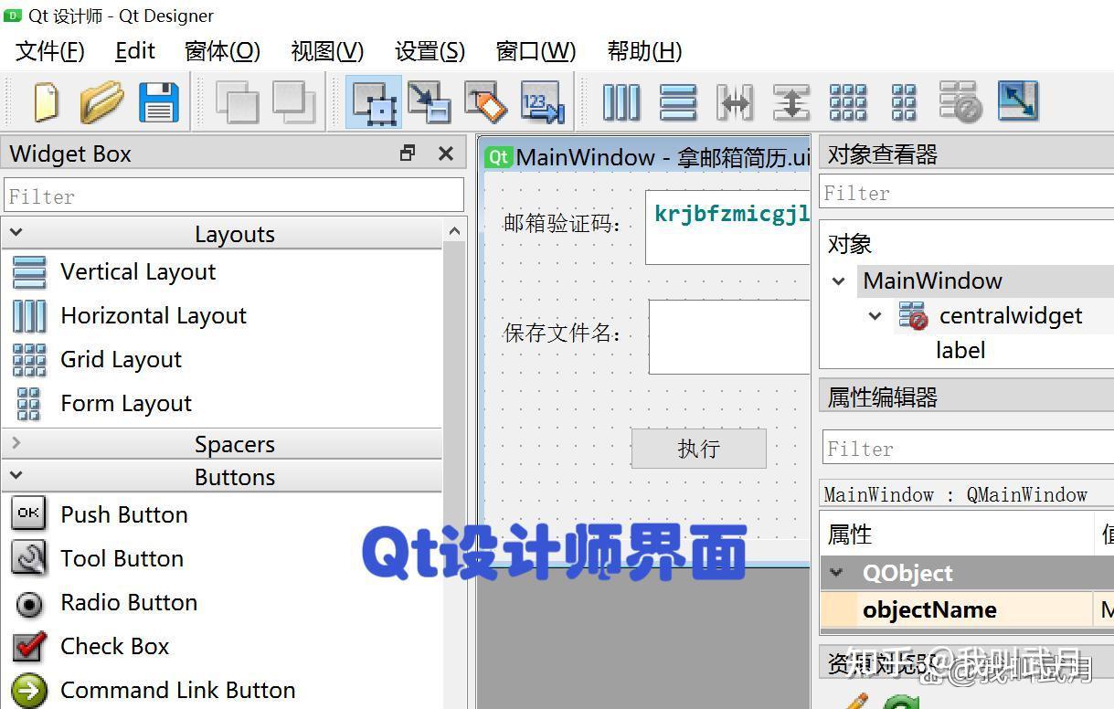This screenshot has height=709, width=1114.
Task: Select the Radio Button widget entry
Action: coord(128,602)
